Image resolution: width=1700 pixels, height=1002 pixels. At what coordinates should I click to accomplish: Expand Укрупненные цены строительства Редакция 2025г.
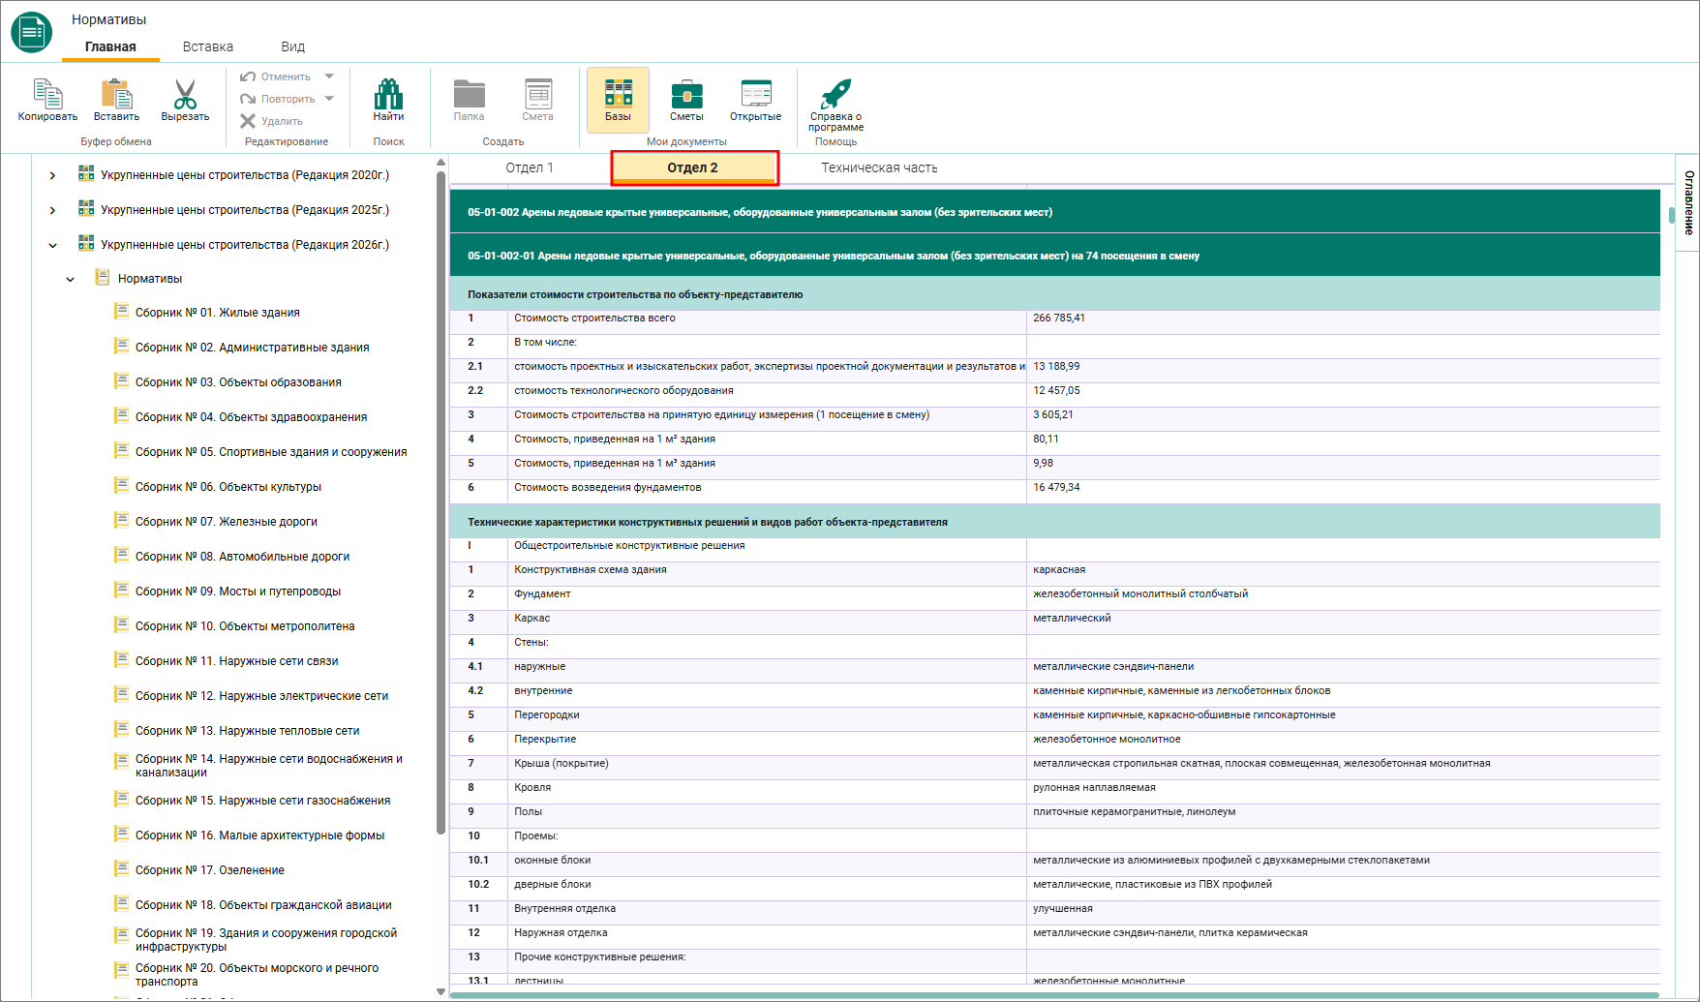pyautogui.click(x=52, y=210)
